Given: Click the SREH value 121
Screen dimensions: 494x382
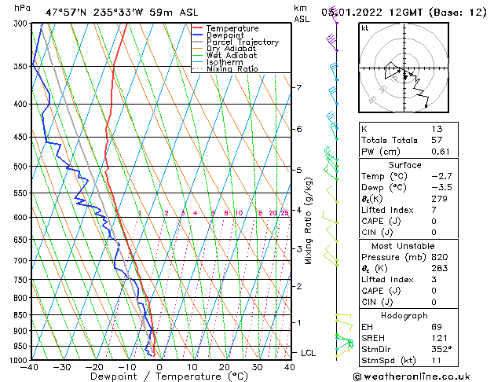Looking at the screenshot, I should click(x=439, y=338).
